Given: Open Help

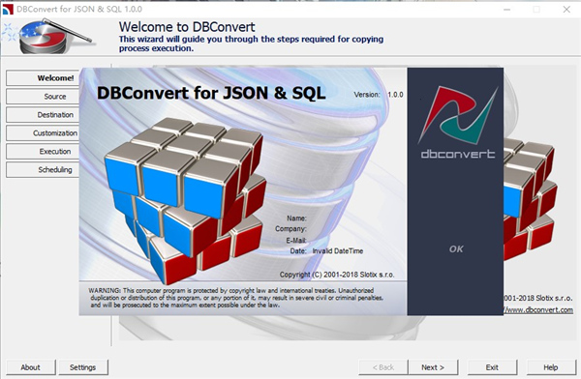Looking at the screenshot, I should [x=551, y=367].
